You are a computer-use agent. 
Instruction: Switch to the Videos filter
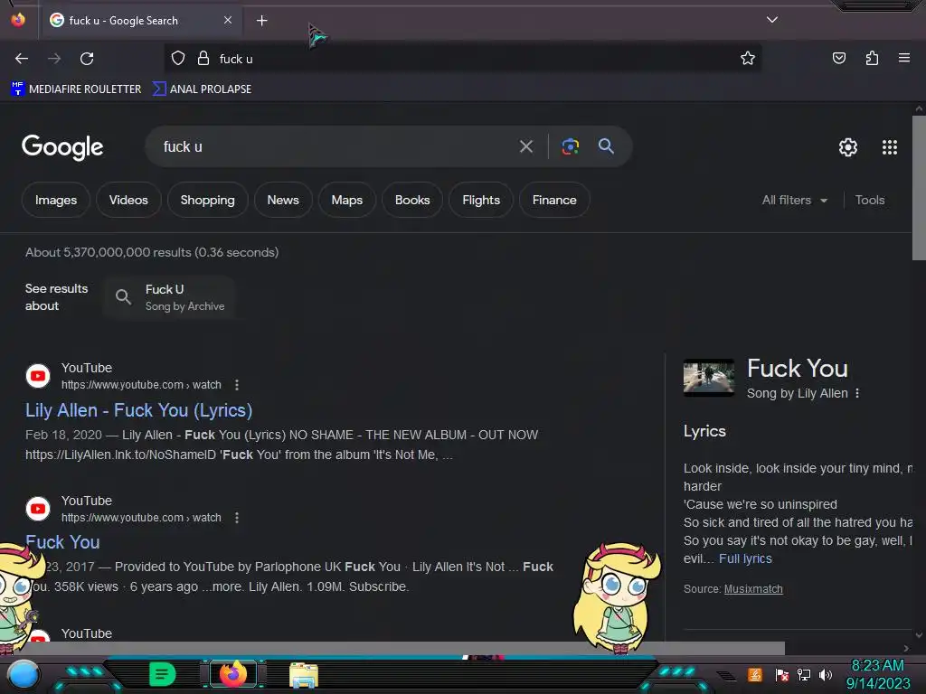(128, 200)
